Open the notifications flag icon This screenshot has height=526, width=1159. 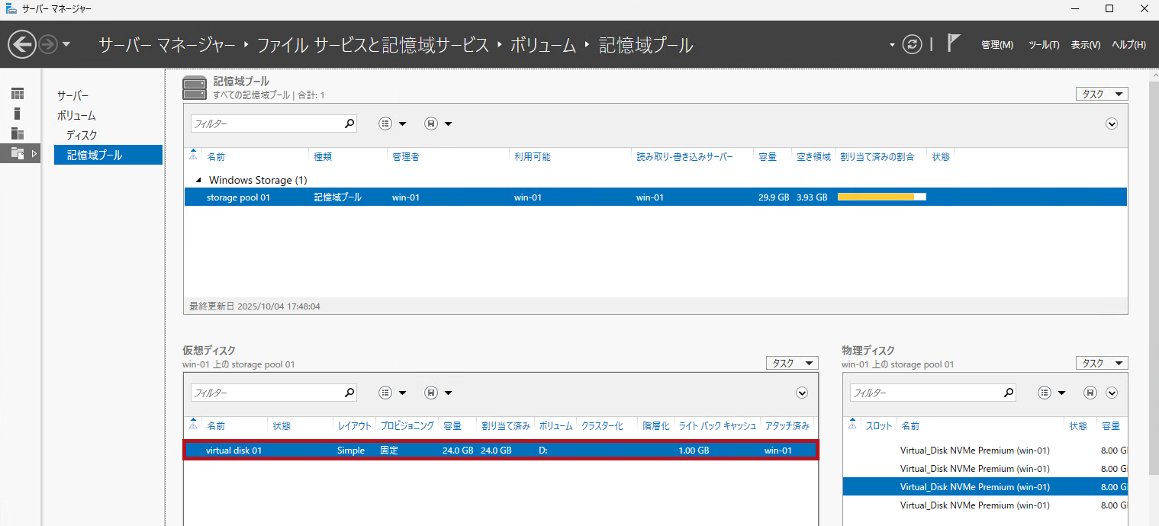[x=953, y=43]
